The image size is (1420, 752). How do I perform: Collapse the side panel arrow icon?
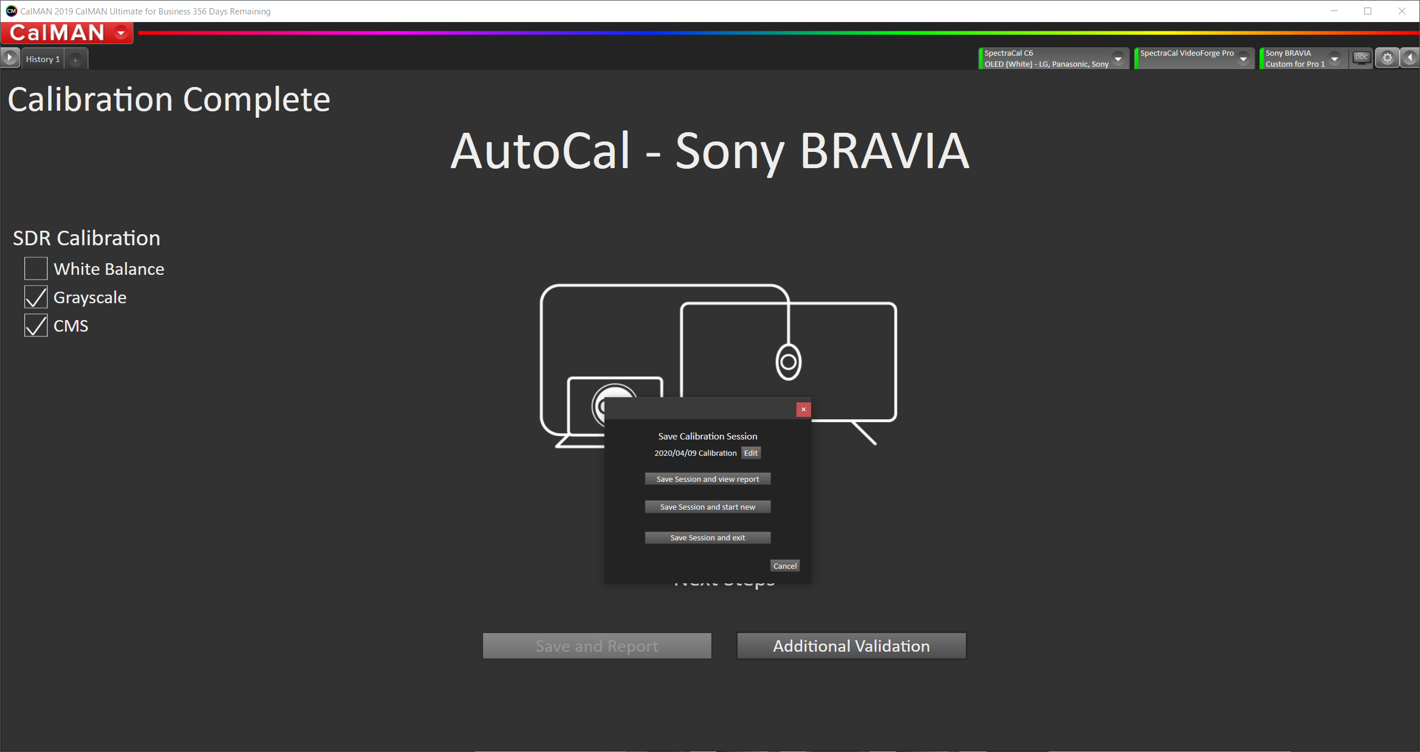point(1410,58)
